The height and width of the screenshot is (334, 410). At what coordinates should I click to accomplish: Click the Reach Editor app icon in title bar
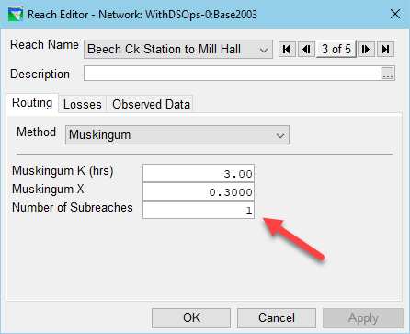click(x=16, y=14)
